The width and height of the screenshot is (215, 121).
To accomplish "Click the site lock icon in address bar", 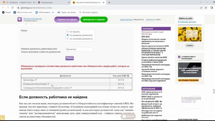I will click(x=18, y=8).
